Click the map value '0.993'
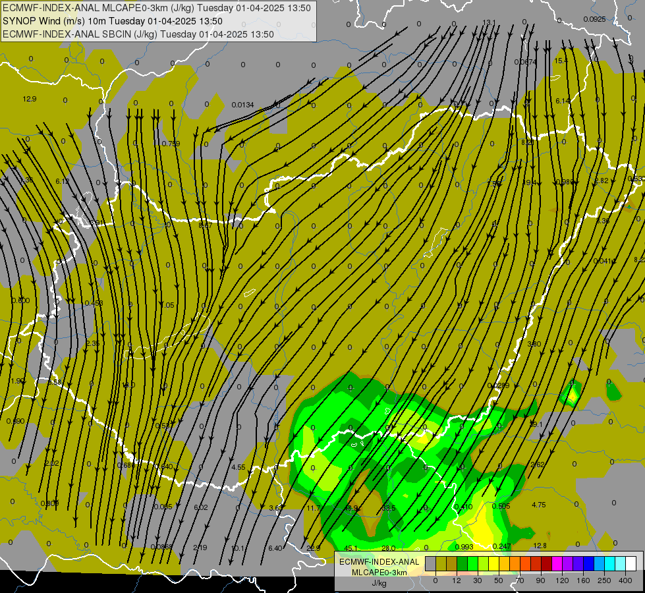645x593 pixels. (x=464, y=547)
